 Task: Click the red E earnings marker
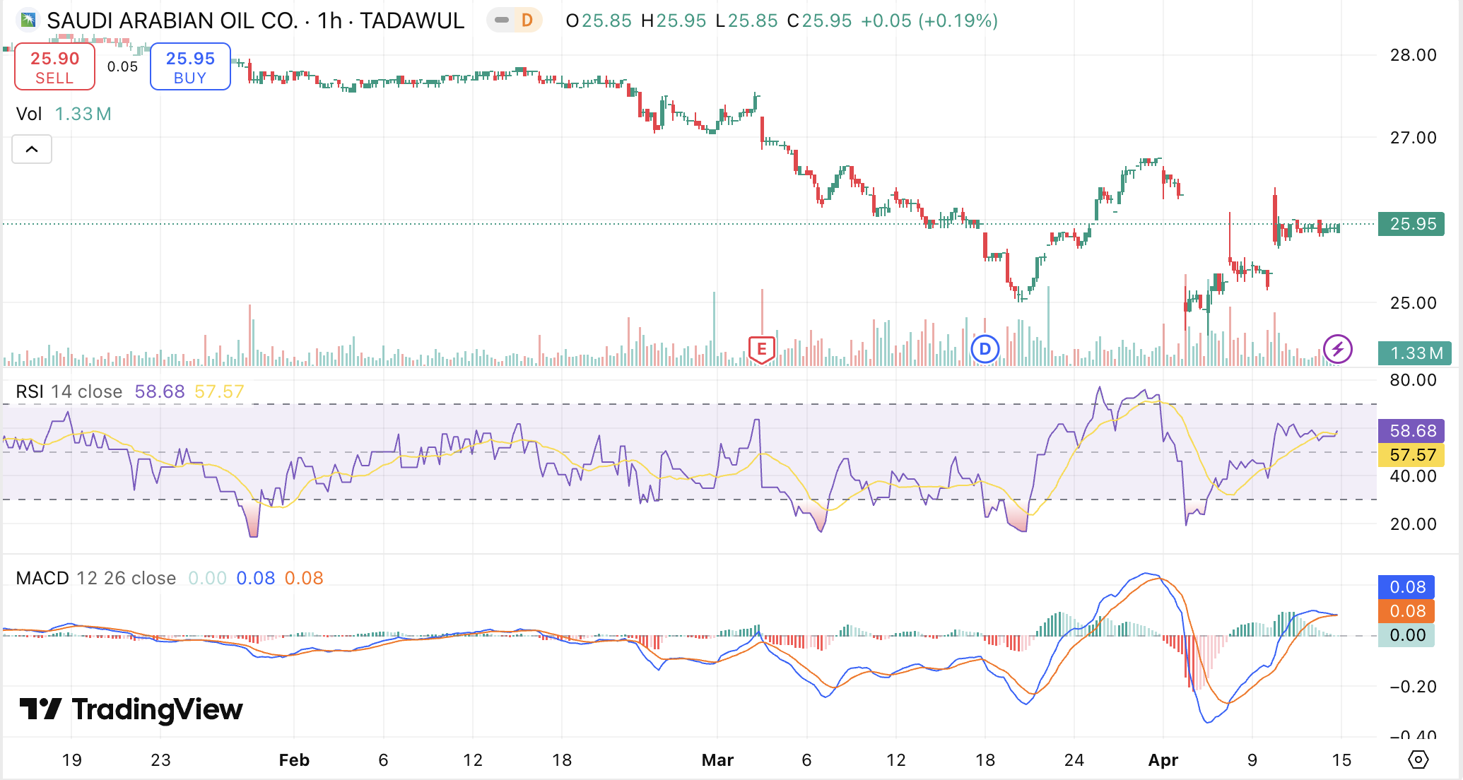pyautogui.click(x=762, y=349)
